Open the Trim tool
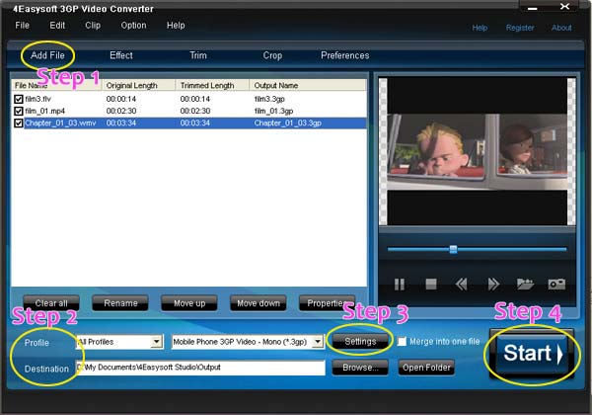 pyautogui.click(x=198, y=55)
